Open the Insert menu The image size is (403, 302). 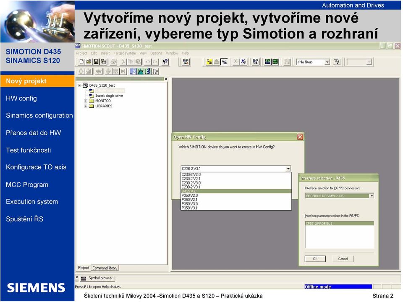point(105,53)
